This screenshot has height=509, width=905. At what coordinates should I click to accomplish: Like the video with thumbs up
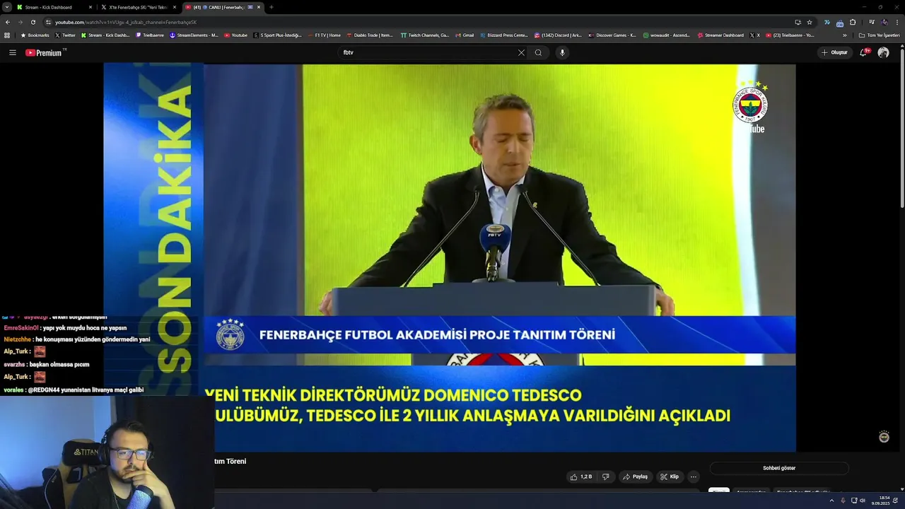581,476
